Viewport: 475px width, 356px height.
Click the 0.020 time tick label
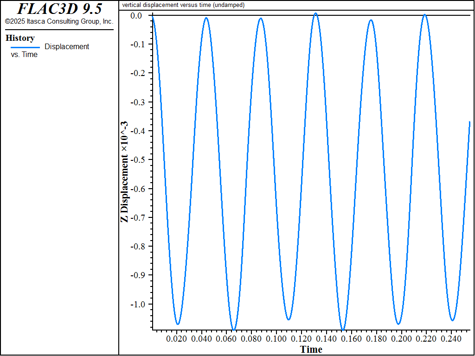coord(177,338)
